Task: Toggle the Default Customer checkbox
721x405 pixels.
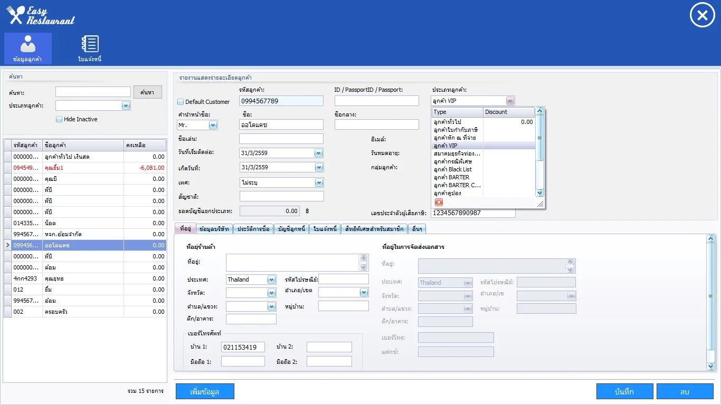Action: tap(181, 102)
